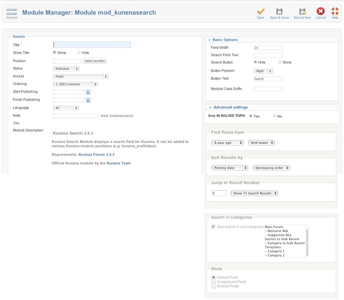344x300 pixels.
Task: Click the Save & New icon
Action: 302,12
